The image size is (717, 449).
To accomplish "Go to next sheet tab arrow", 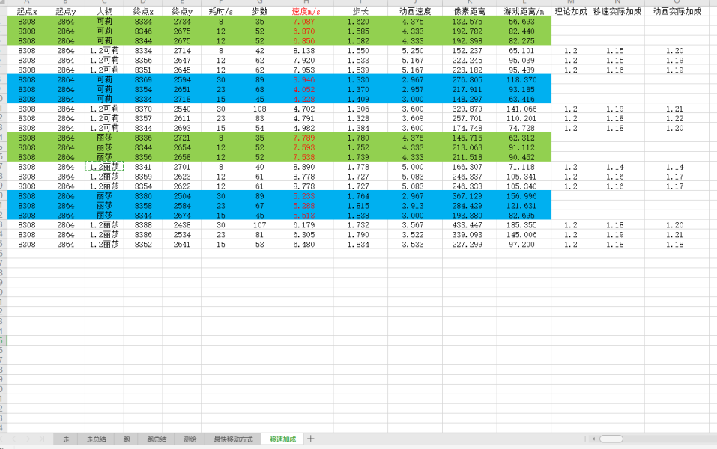I will point(28,439).
